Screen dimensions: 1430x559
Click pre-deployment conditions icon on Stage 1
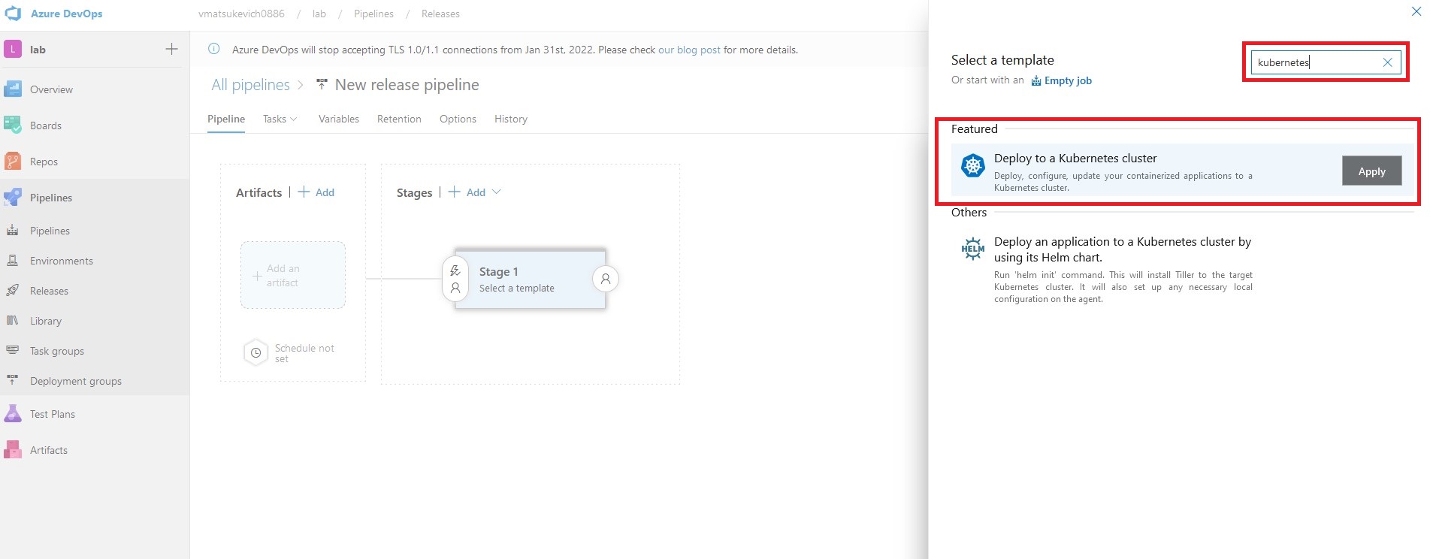pos(455,279)
